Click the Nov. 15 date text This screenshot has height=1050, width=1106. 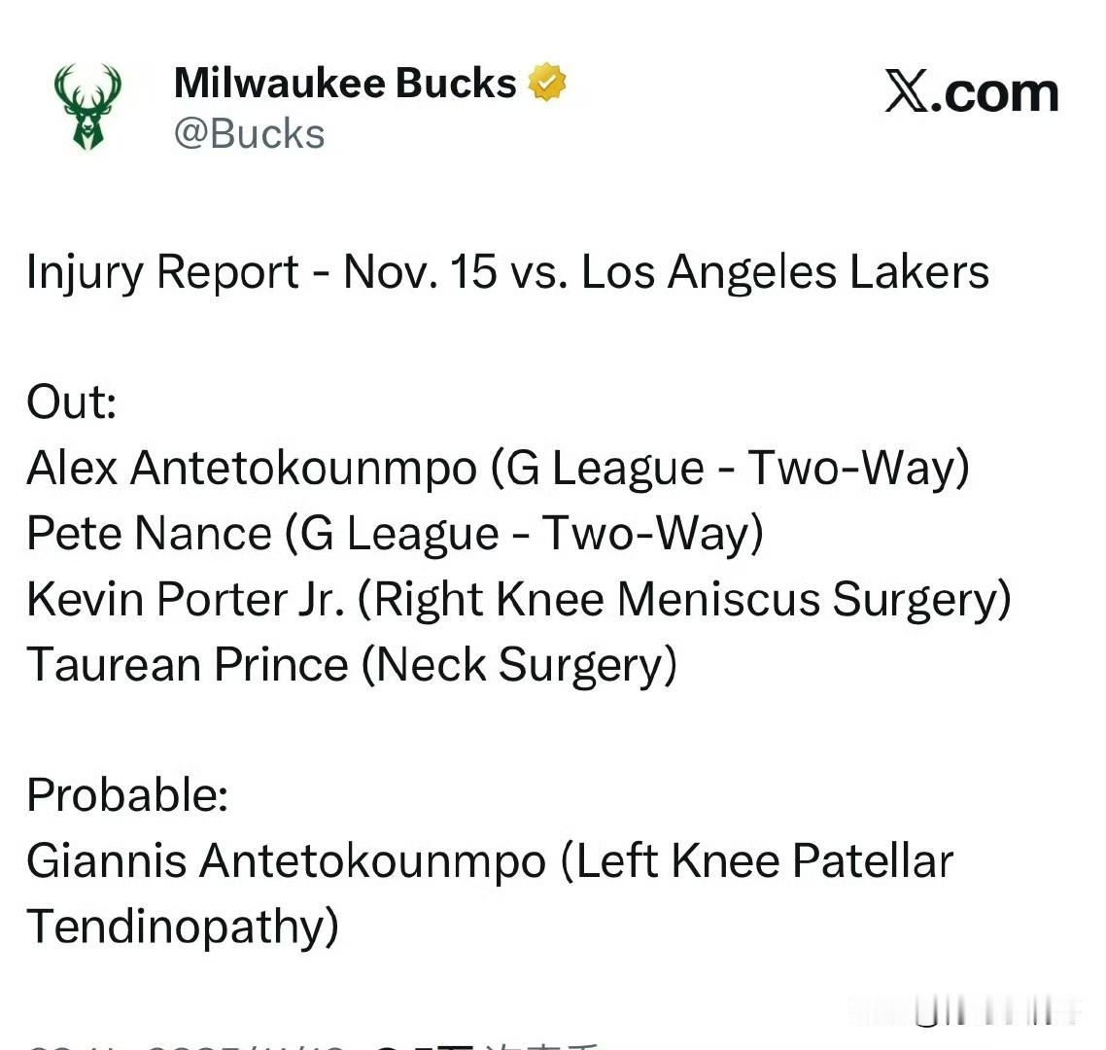[420, 271]
